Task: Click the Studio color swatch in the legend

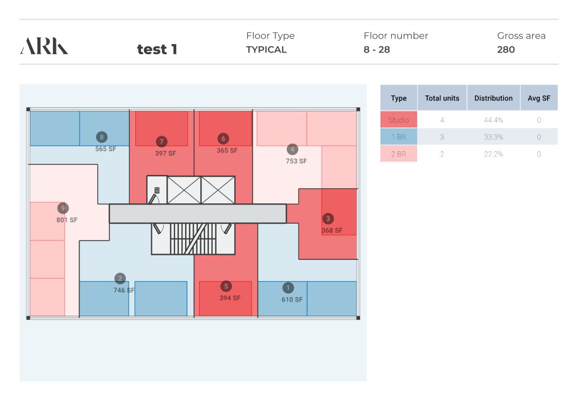Action: point(399,120)
